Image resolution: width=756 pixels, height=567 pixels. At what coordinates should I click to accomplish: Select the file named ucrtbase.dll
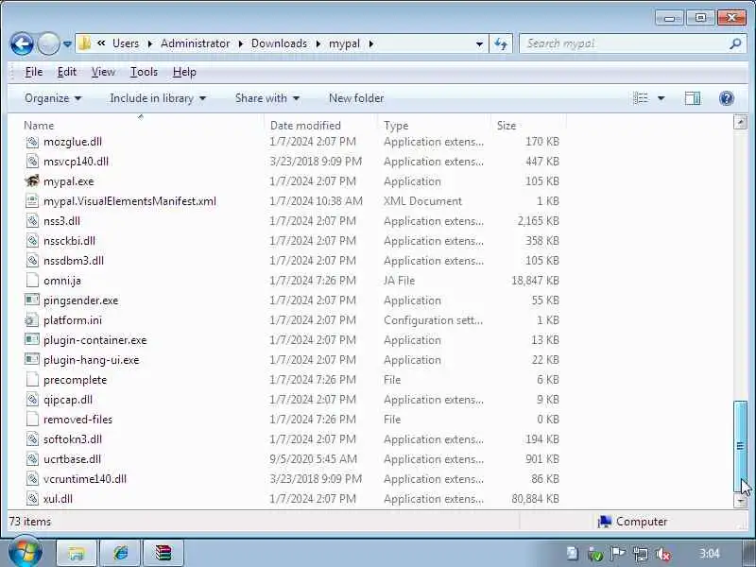[x=72, y=459]
